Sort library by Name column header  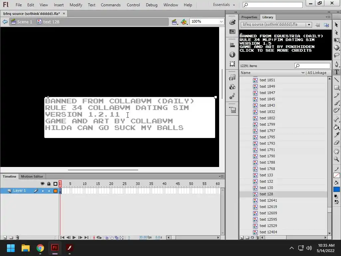272,73
